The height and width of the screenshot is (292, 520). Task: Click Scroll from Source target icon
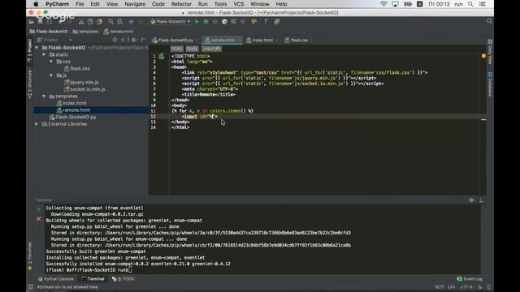(115, 40)
